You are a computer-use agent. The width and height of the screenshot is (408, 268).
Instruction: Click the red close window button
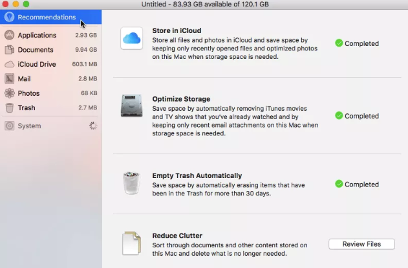point(5,4)
